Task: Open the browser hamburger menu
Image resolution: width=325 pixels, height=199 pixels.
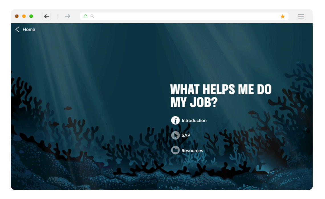Action: click(301, 16)
